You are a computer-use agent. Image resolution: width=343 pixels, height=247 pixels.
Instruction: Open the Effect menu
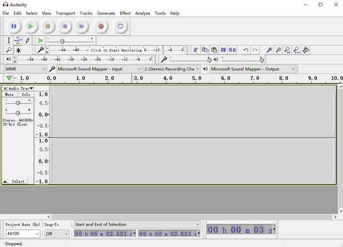tap(125, 13)
